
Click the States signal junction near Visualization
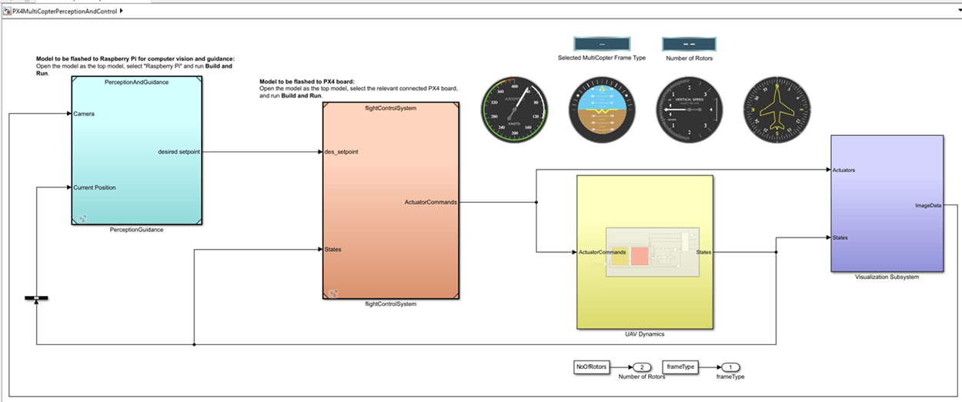[777, 252]
